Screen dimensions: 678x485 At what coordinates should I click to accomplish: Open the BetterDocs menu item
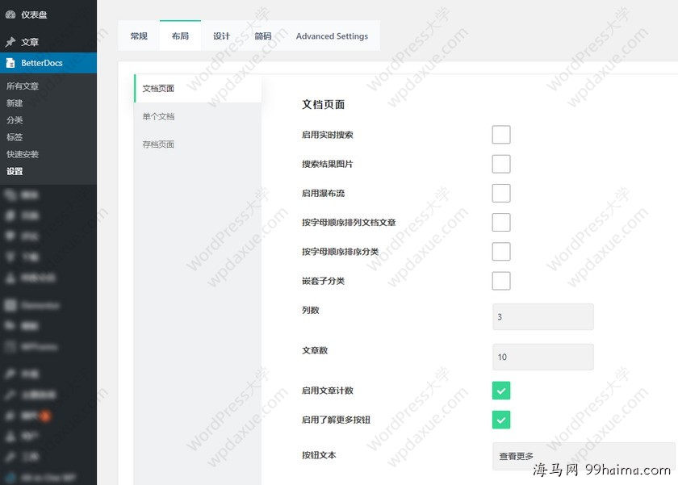click(48, 63)
